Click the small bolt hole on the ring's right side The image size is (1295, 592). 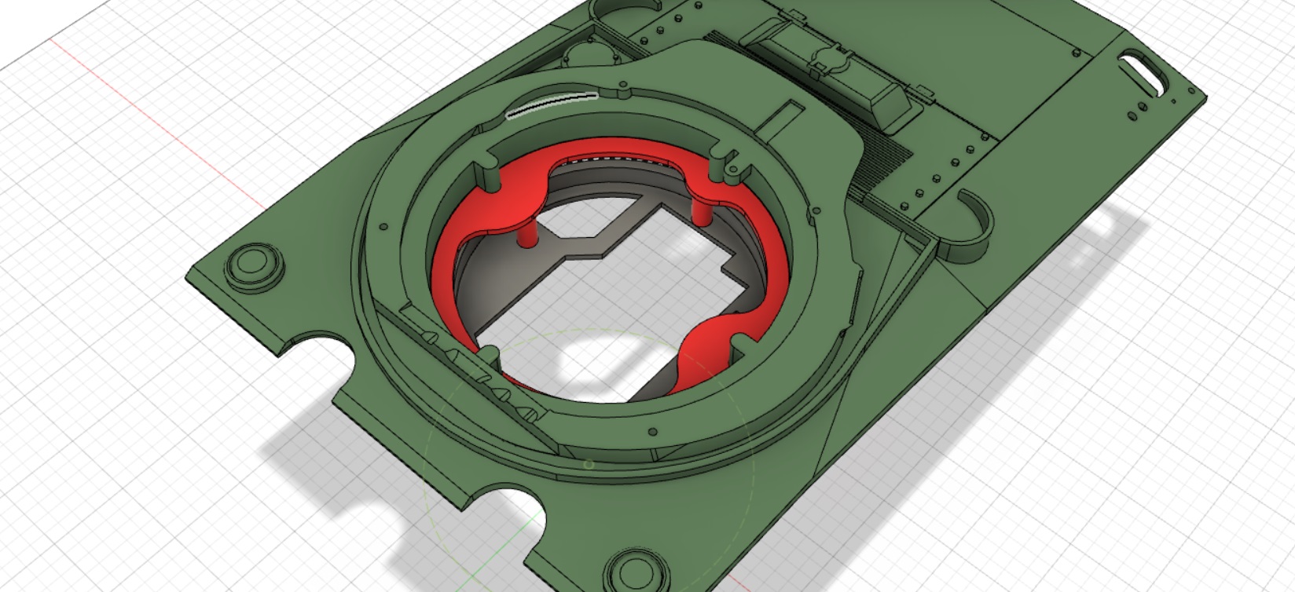[816, 210]
